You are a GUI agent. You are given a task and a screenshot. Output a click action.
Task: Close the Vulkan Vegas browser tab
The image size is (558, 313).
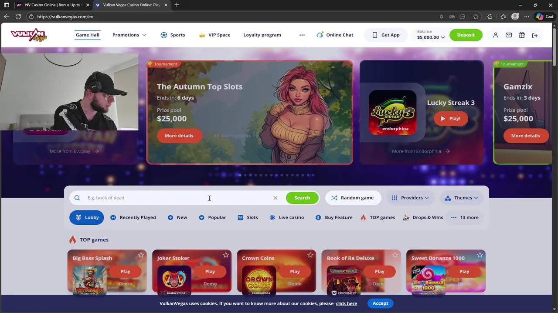(x=166, y=5)
